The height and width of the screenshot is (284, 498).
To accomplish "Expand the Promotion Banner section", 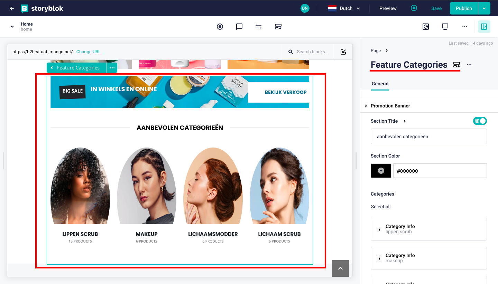I will 390,106.
